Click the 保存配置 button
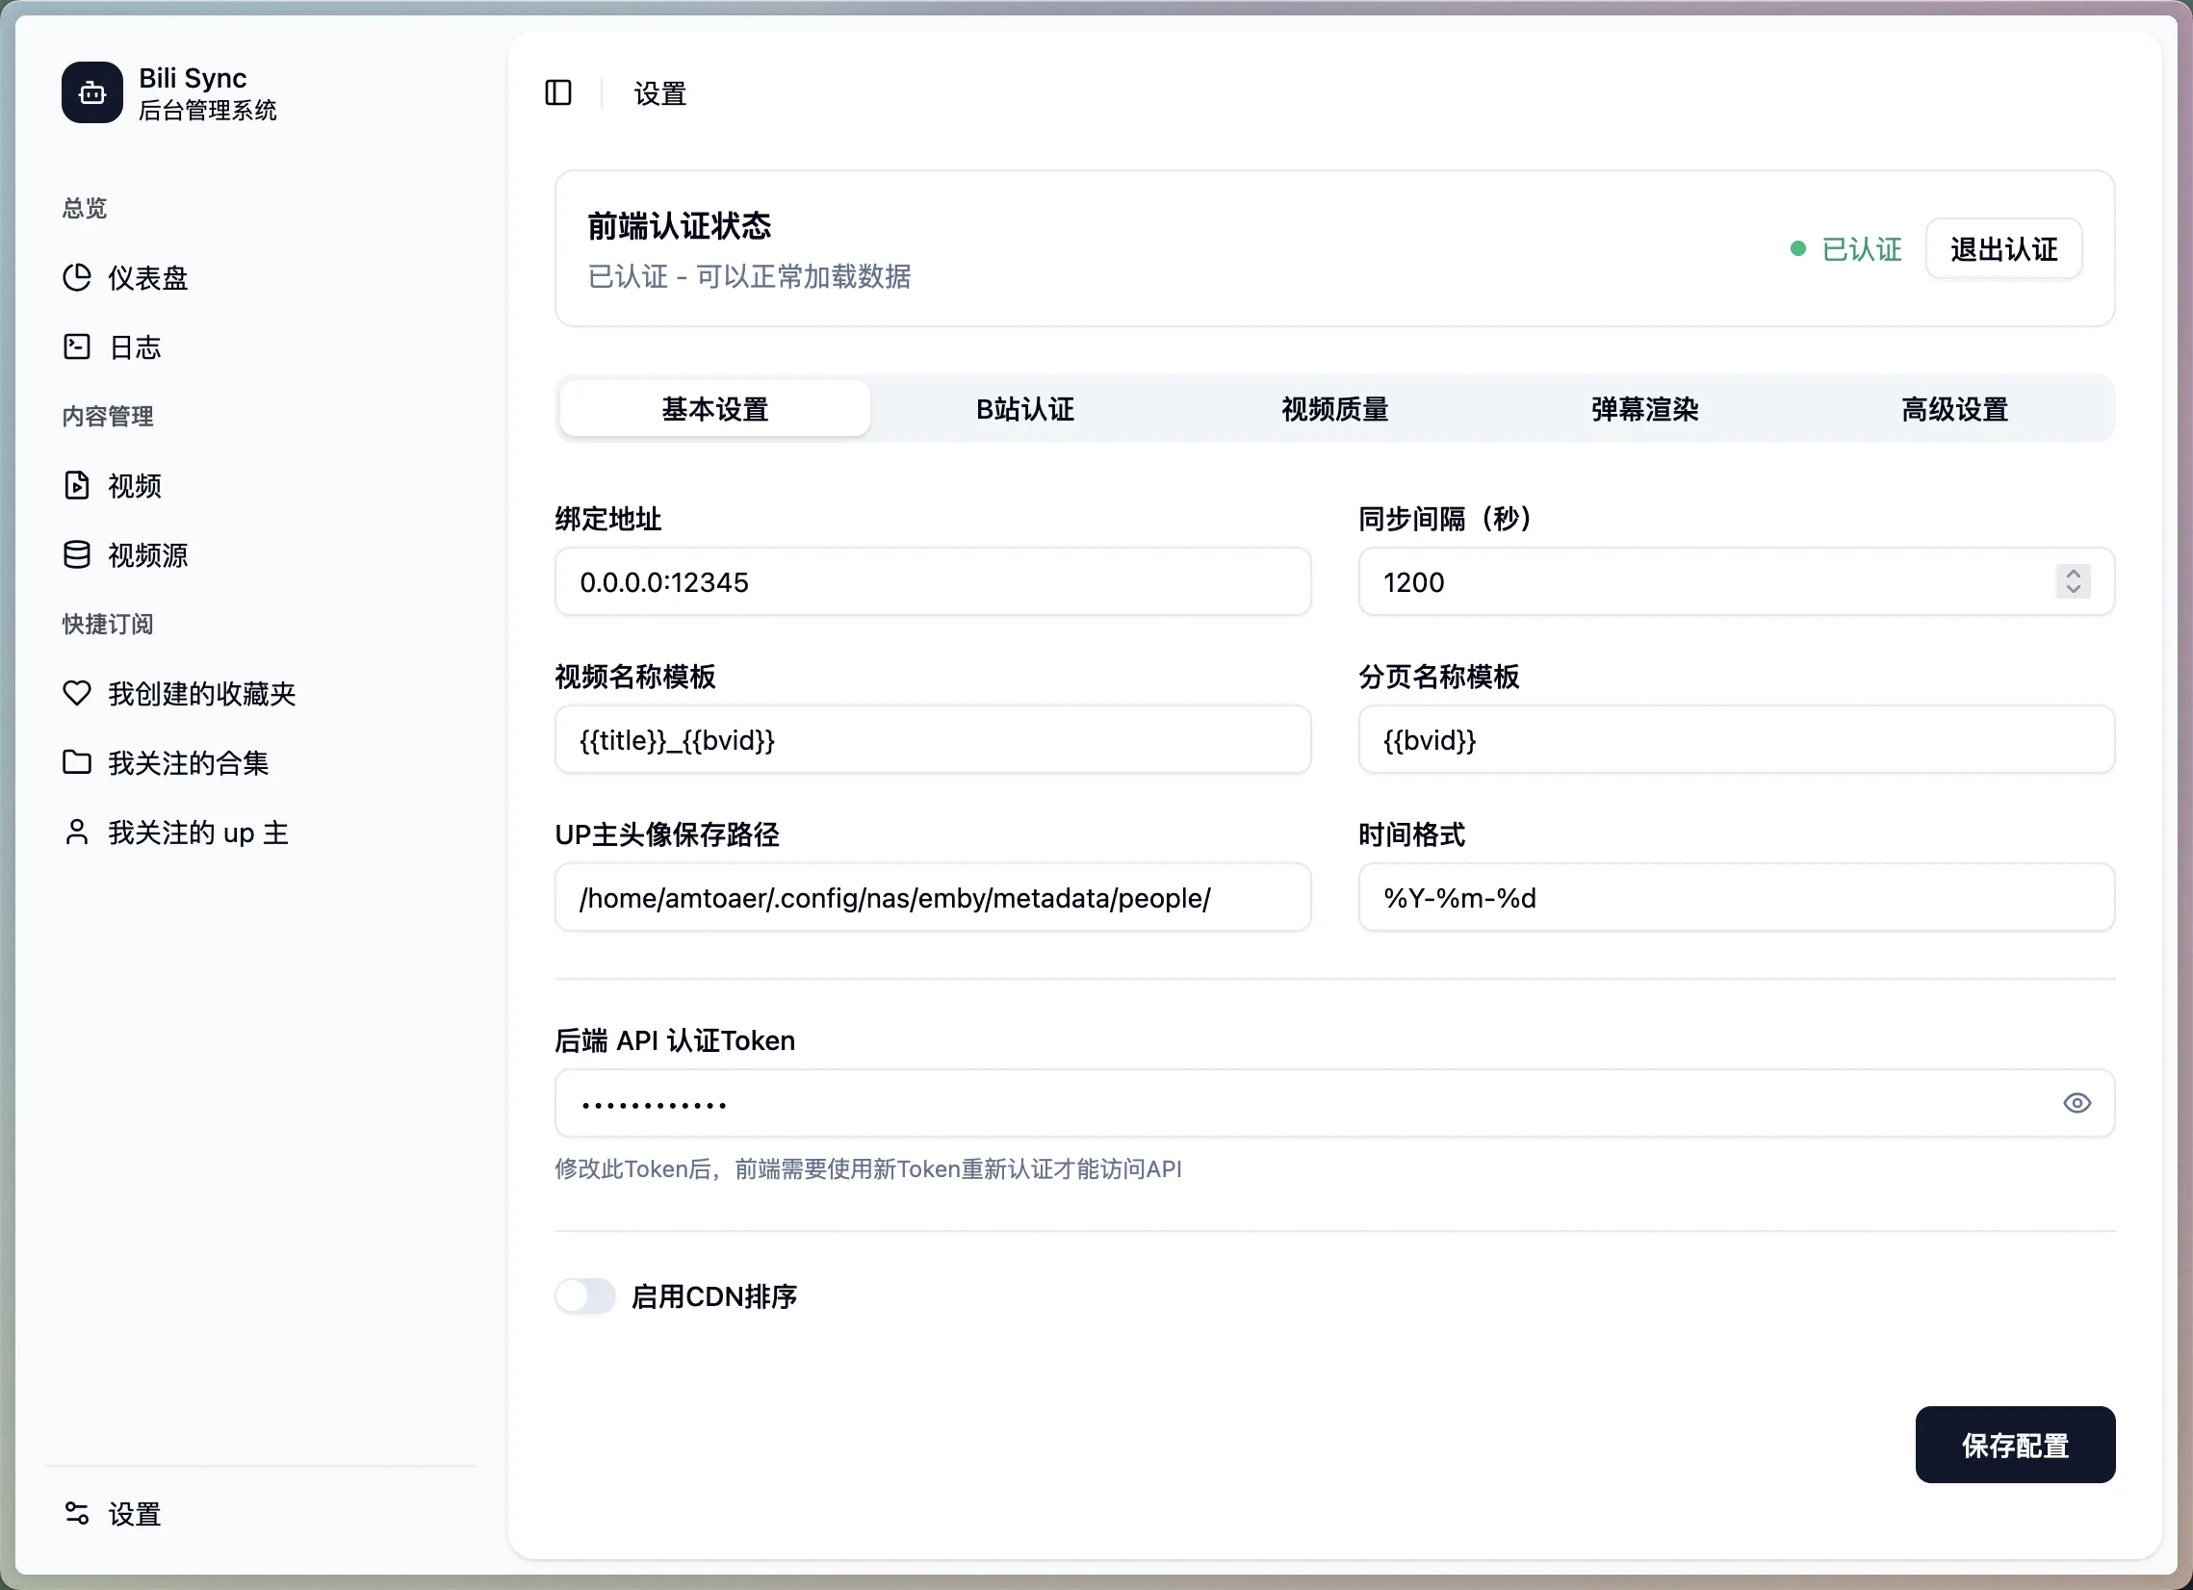This screenshot has height=1590, width=2193. 2015,1445
